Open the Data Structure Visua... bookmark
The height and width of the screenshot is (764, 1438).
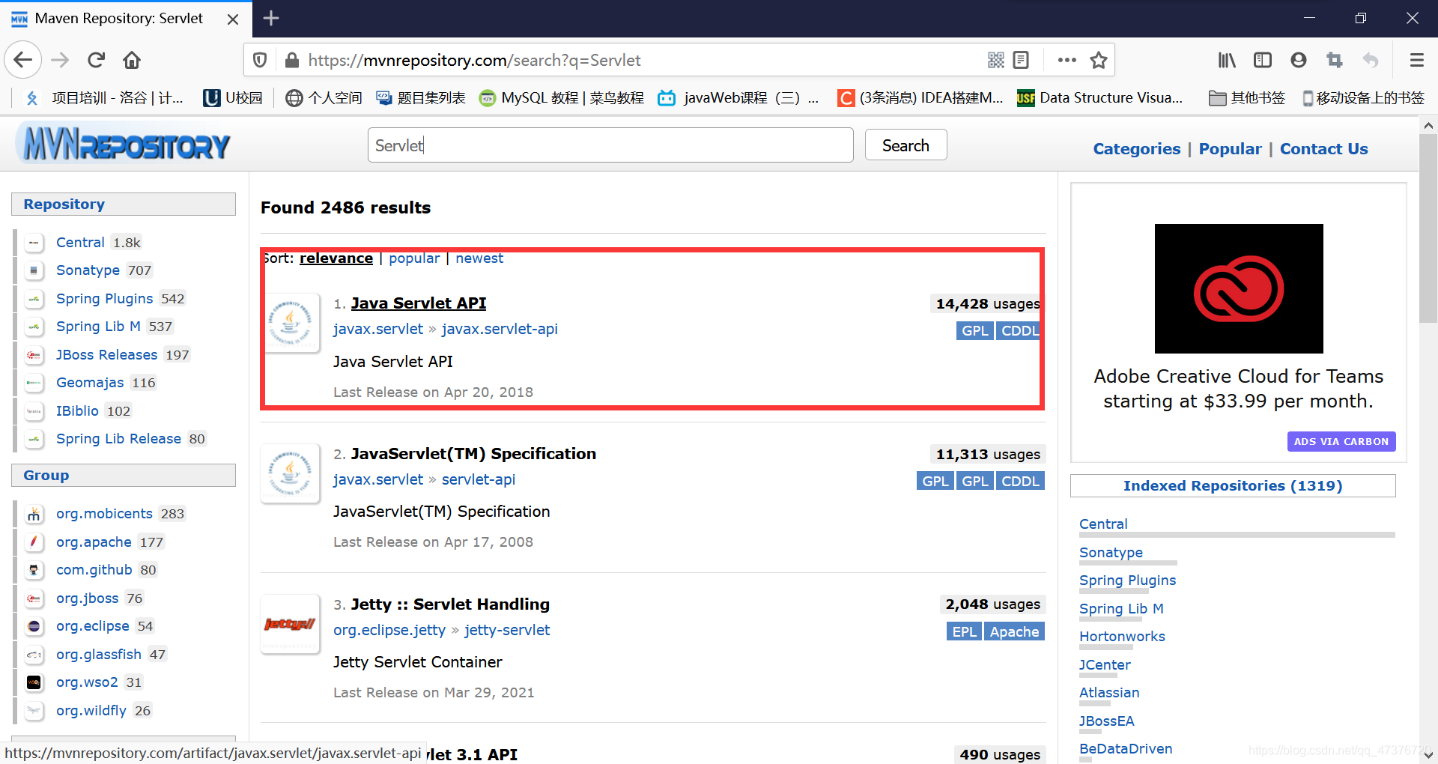[1100, 98]
